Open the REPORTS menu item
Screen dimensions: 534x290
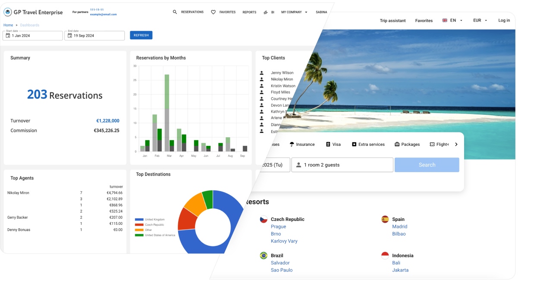(x=249, y=12)
